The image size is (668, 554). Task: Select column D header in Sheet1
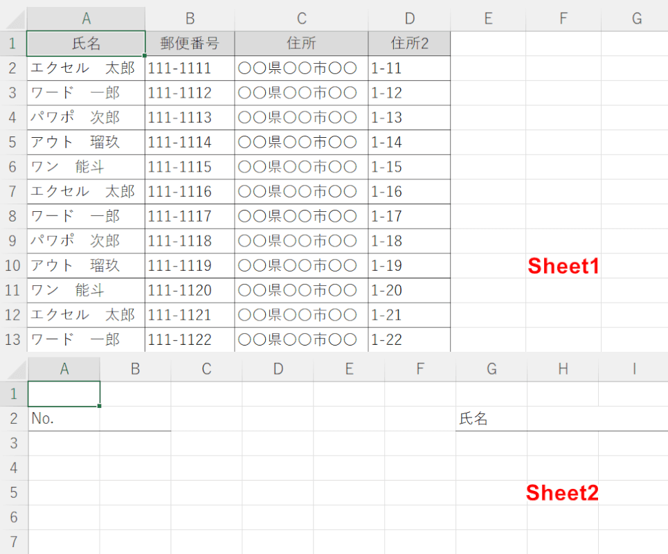[409, 19]
